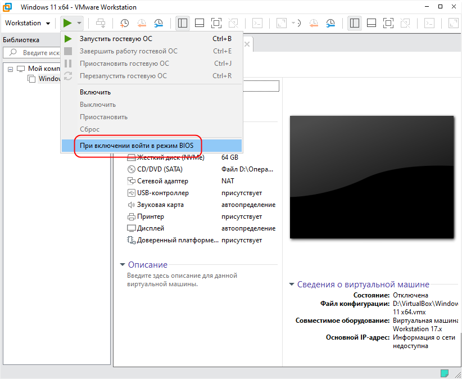Click the VMware logo in title bar

[x=7, y=7]
